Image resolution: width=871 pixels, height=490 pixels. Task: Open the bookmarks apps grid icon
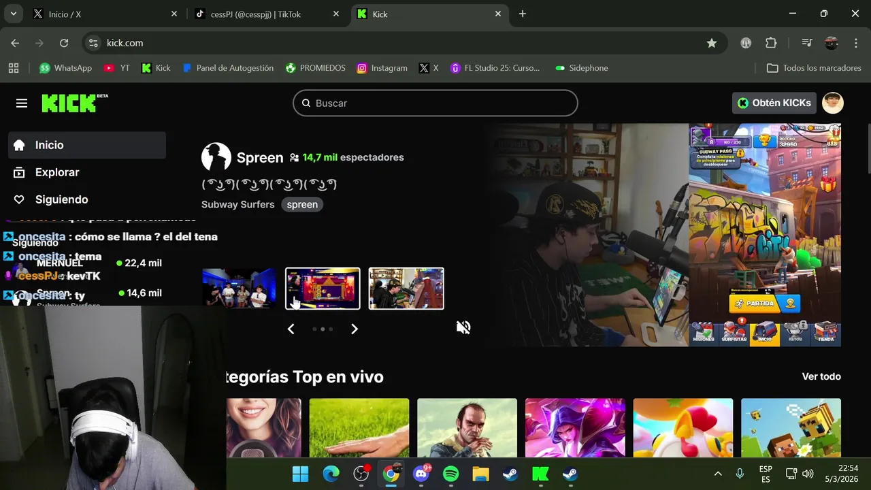(x=14, y=68)
